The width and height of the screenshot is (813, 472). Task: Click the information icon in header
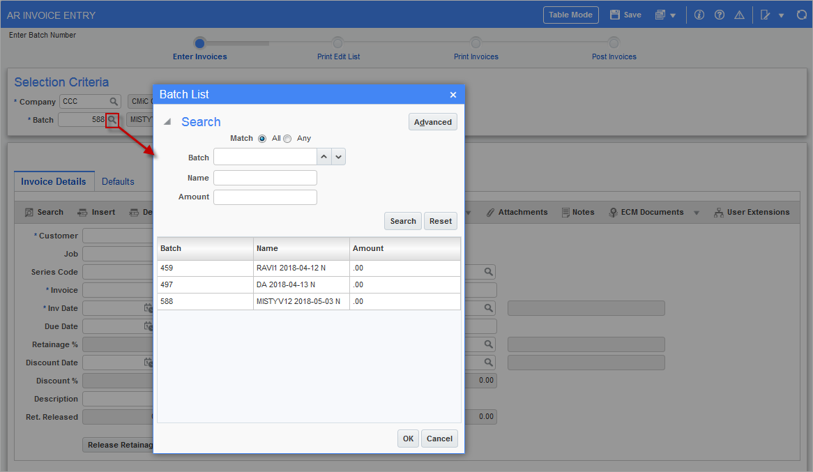[x=699, y=15]
